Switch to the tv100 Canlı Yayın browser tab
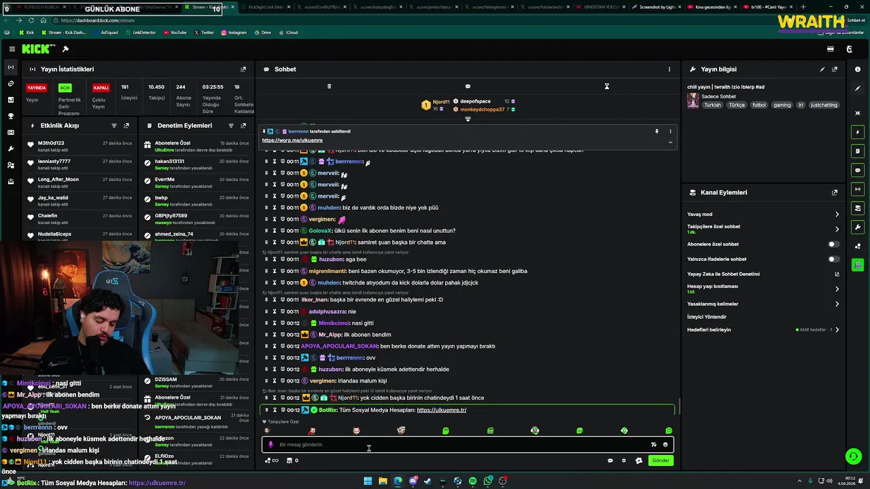The width and height of the screenshot is (870, 489). 767,7
